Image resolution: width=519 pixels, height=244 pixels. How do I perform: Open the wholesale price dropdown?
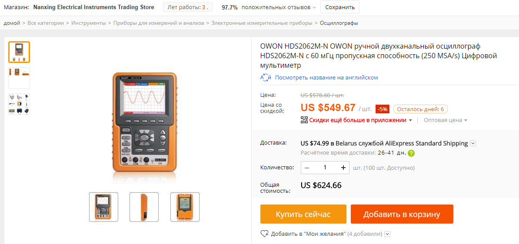(x=446, y=120)
